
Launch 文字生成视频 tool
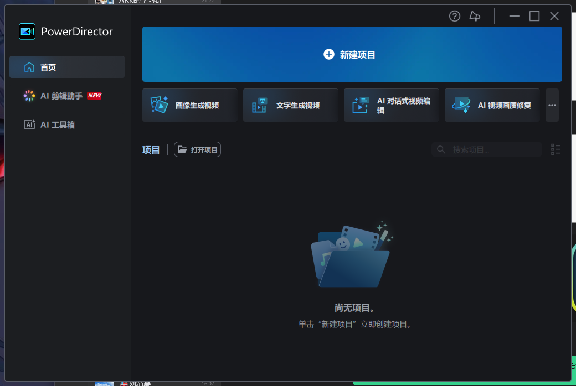tap(291, 105)
